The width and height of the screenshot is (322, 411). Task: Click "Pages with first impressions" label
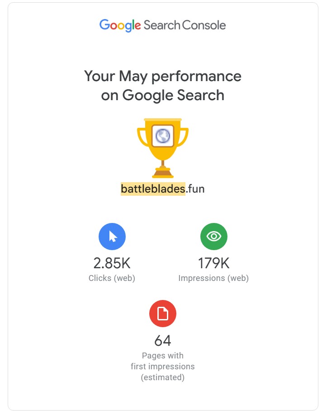[x=162, y=361]
